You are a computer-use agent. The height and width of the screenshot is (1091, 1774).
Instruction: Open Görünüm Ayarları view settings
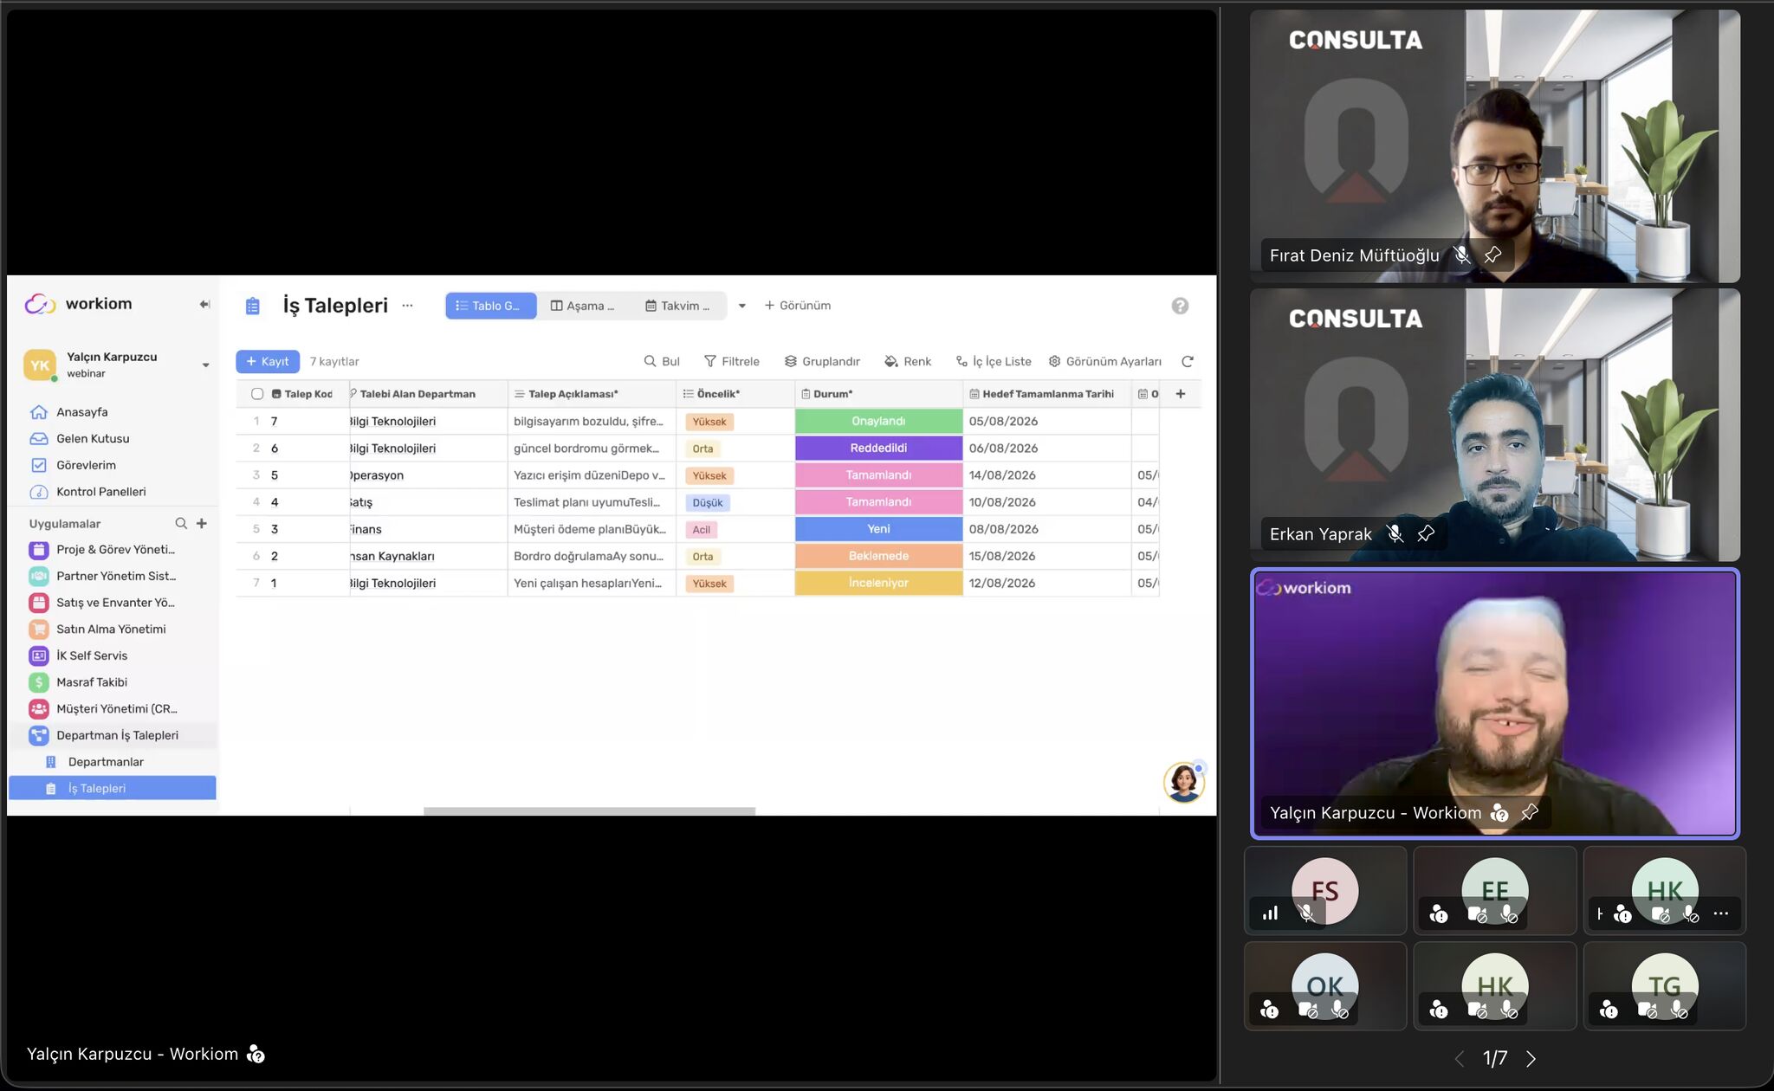point(1104,361)
